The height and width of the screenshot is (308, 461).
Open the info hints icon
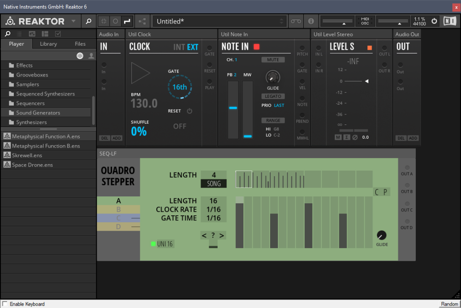[311, 21]
